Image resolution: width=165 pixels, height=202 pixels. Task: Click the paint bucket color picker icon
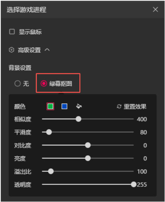79,106
